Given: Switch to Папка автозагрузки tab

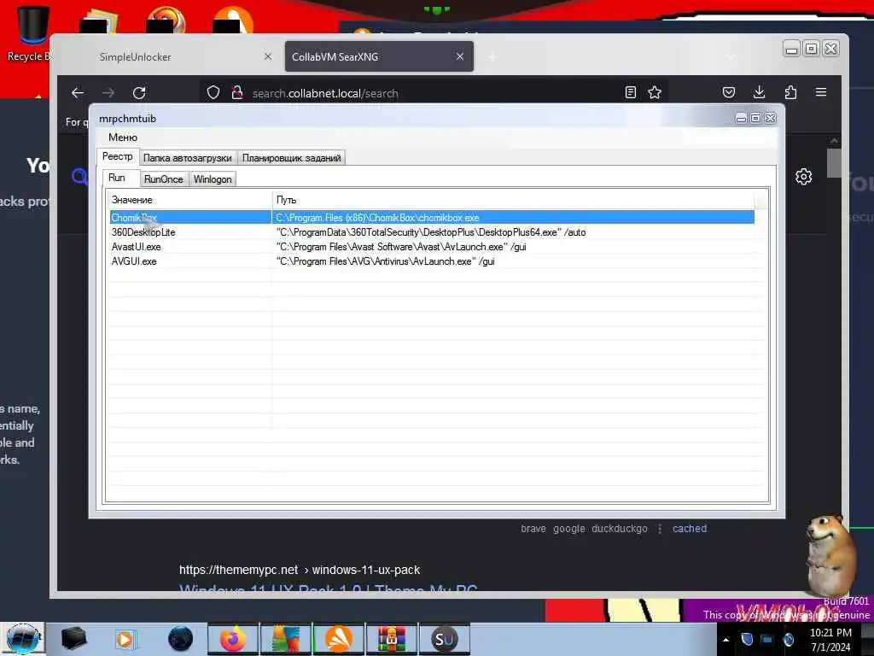Looking at the screenshot, I should point(187,158).
